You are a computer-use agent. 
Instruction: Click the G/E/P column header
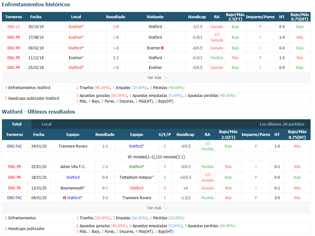coord(165,135)
